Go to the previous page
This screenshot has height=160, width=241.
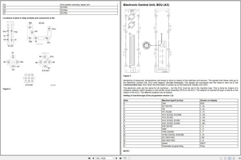coord(93,158)
